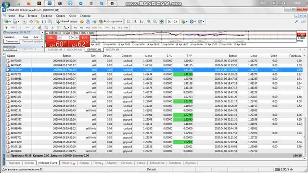
Task: Open the templates icon
Action: [200, 22]
